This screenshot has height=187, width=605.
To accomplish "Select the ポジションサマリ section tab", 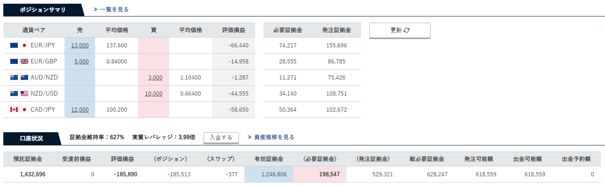I will (43, 9).
